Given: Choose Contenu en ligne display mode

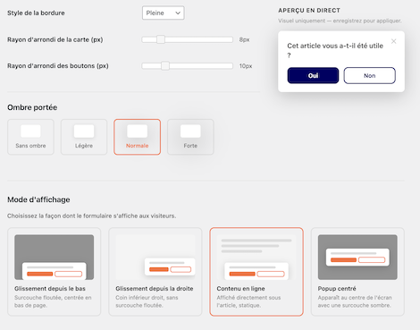Looking at the screenshot, I should click(256, 272).
